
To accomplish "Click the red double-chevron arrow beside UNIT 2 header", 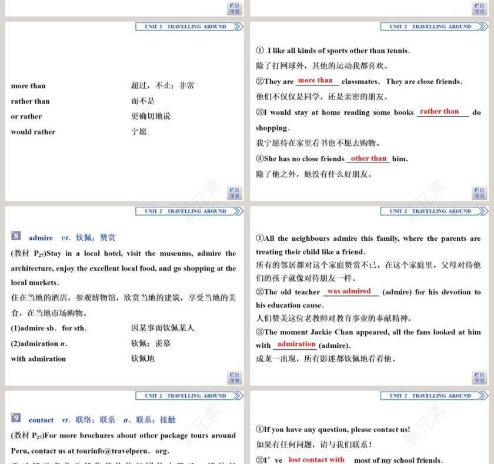I will [x=239, y=26].
